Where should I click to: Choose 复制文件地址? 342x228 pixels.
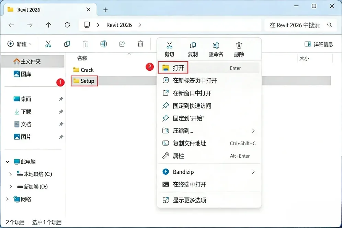point(209,143)
